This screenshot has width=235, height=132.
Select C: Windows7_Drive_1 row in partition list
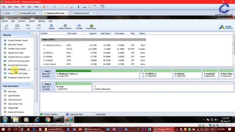[x=93, y=45]
